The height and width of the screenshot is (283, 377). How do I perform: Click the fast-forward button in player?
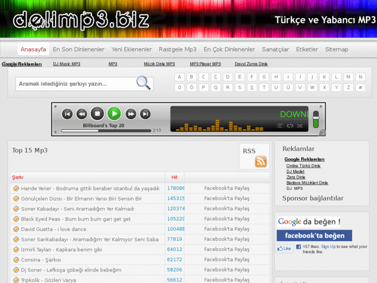click(131, 114)
